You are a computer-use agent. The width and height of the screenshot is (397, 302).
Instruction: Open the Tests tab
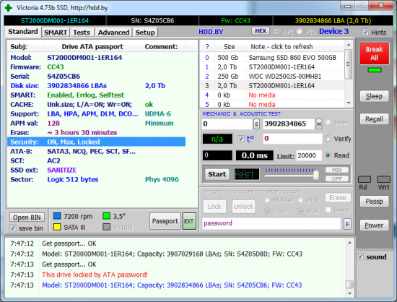(x=82, y=33)
